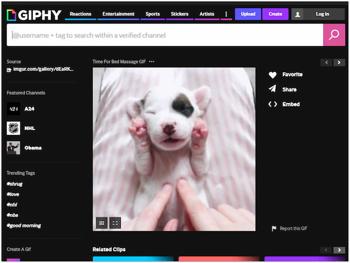Click the Embed code brackets icon
The height and width of the screenshot is (263, 350).
(x=272, y=104)
